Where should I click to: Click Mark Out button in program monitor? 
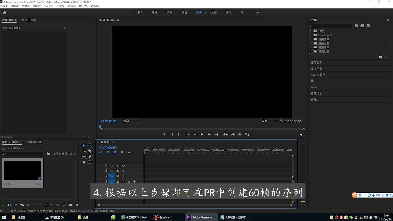[x=179, y=134]
